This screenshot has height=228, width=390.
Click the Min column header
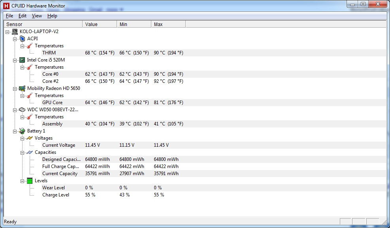134,24
